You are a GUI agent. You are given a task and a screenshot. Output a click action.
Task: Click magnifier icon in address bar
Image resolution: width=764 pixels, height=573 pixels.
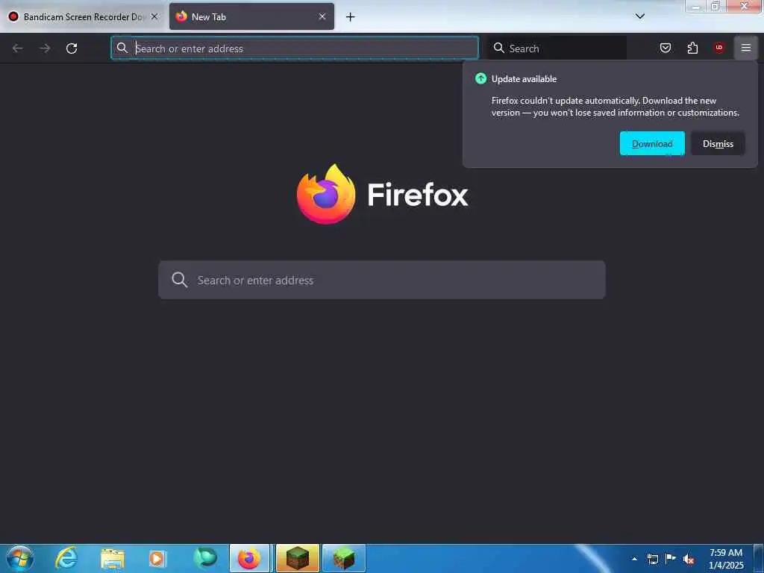(x=122, y=48)
